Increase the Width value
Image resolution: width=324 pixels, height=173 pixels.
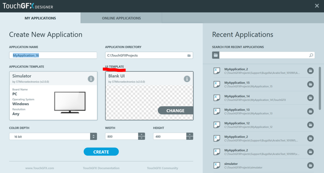point(141,134)
